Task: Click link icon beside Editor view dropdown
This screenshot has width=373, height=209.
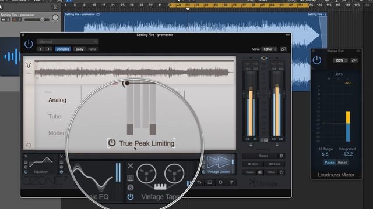Action: coord(283,49)
